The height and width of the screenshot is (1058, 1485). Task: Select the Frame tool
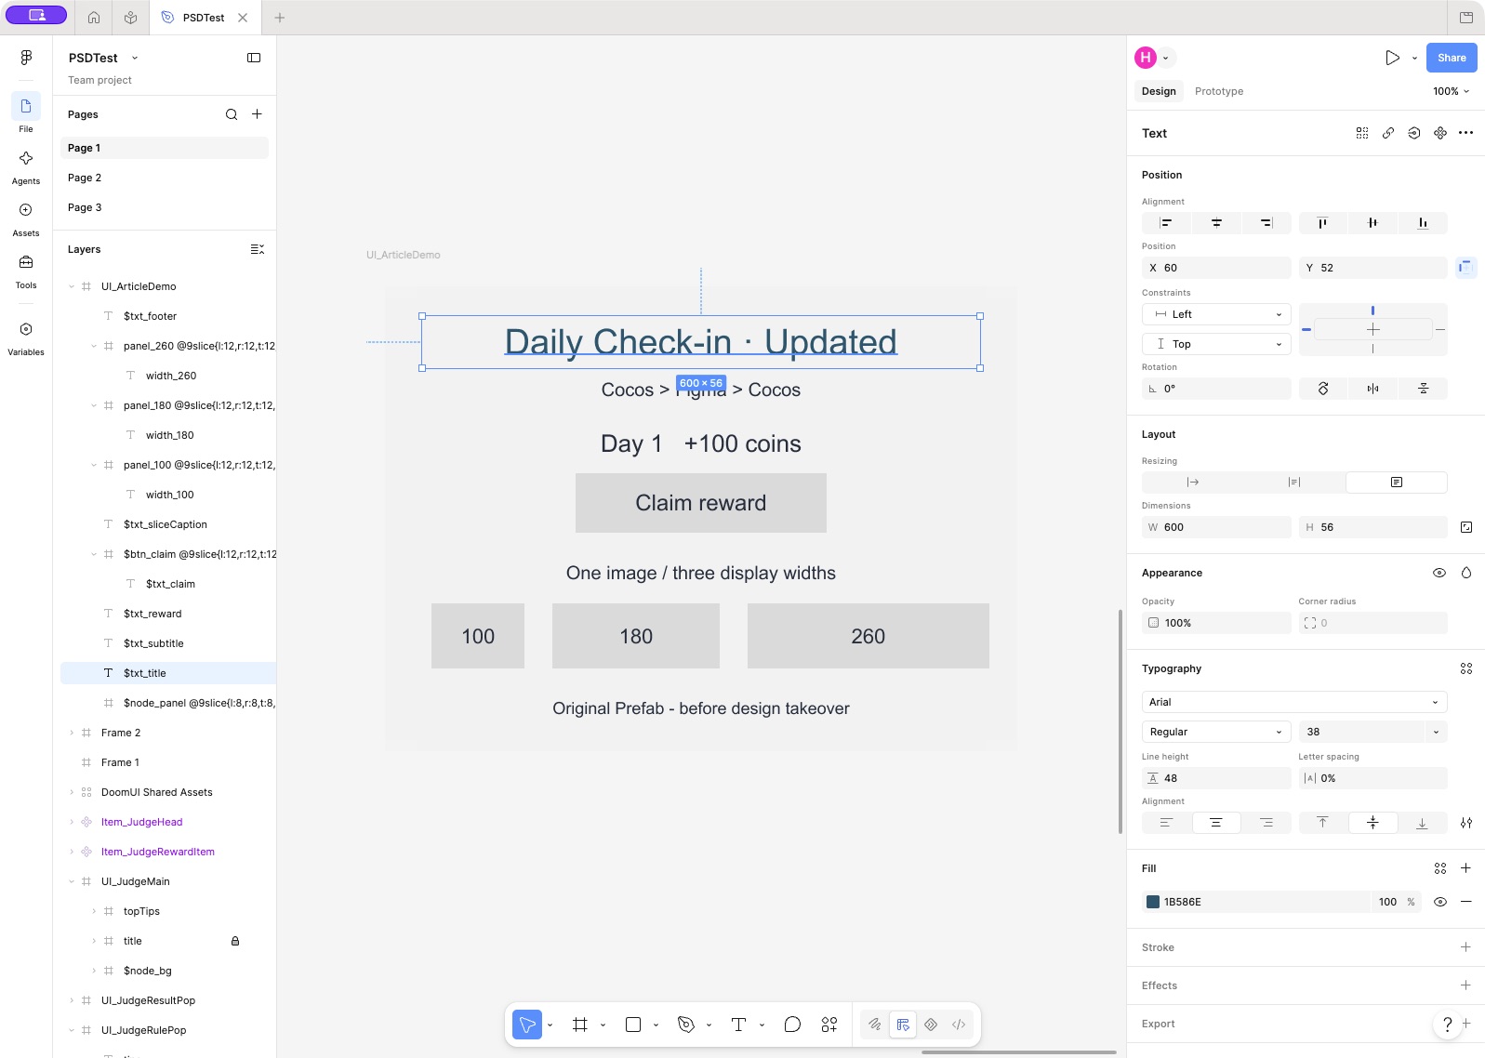click(580, 1025)
